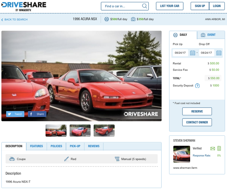Click the main NSX photo
Viewport: 227px width, 190px height.
coord(81,76)
